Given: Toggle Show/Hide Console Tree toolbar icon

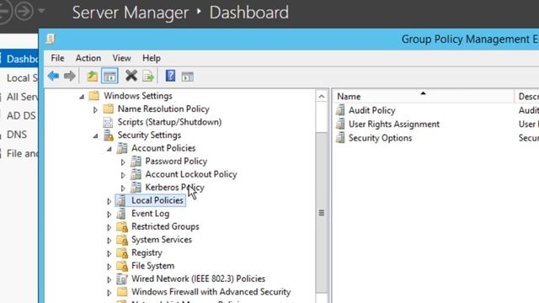Looking at the screenshot, I should [x=109, y=76].
